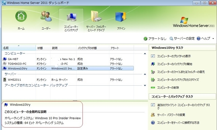Viewport: 217px width, 130px height.
Task: Open コンピューターのファイルまたはフォルダーの復元 link
Action: [x=181, y=72]
